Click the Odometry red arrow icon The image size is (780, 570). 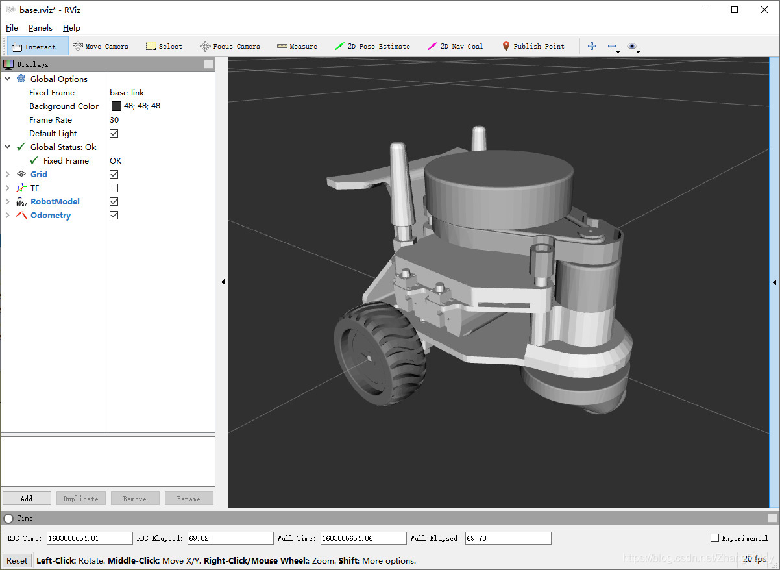pyautogui.click(x=21, y=215)
